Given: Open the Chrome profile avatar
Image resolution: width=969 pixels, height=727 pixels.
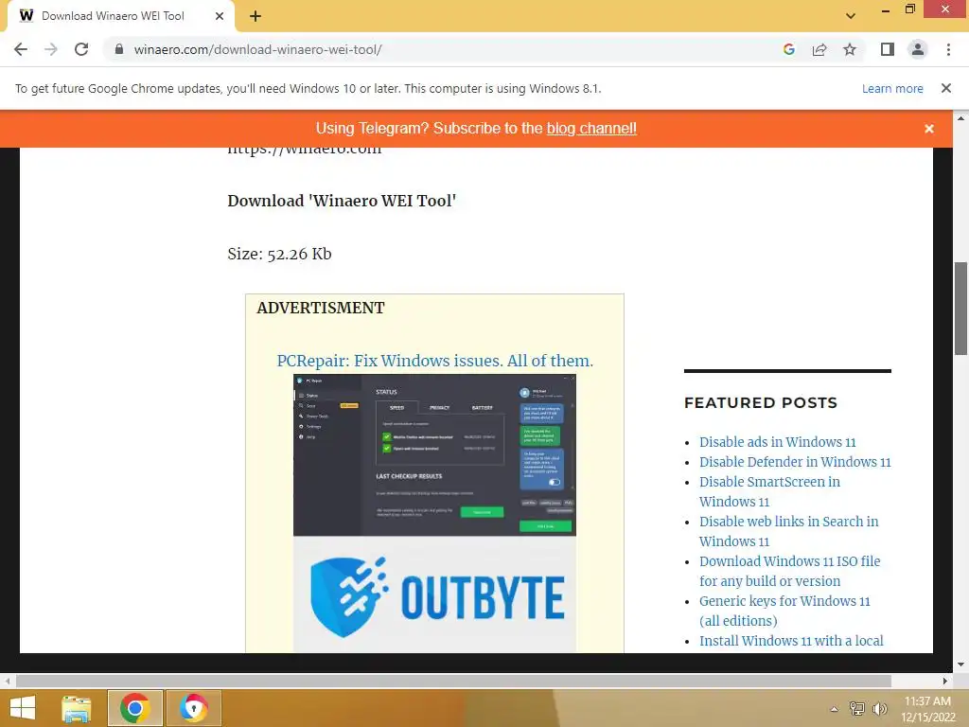Looking at the screenshot, I should pos(918,49).
